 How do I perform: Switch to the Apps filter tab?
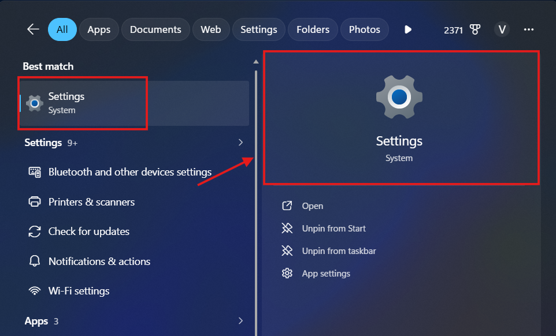pyautogui.click(x=99, y=29)
